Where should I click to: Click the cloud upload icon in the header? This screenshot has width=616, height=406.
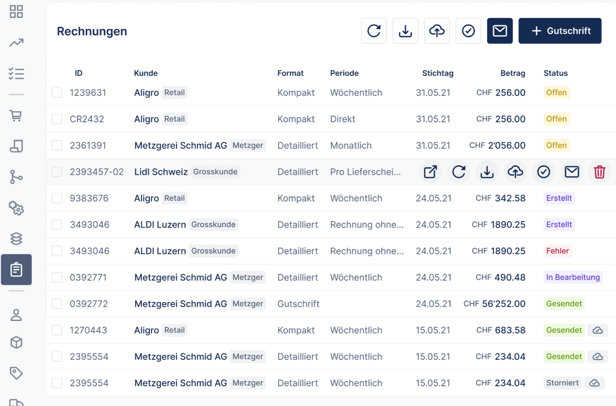pyautogui.click(x=437, y=31)
